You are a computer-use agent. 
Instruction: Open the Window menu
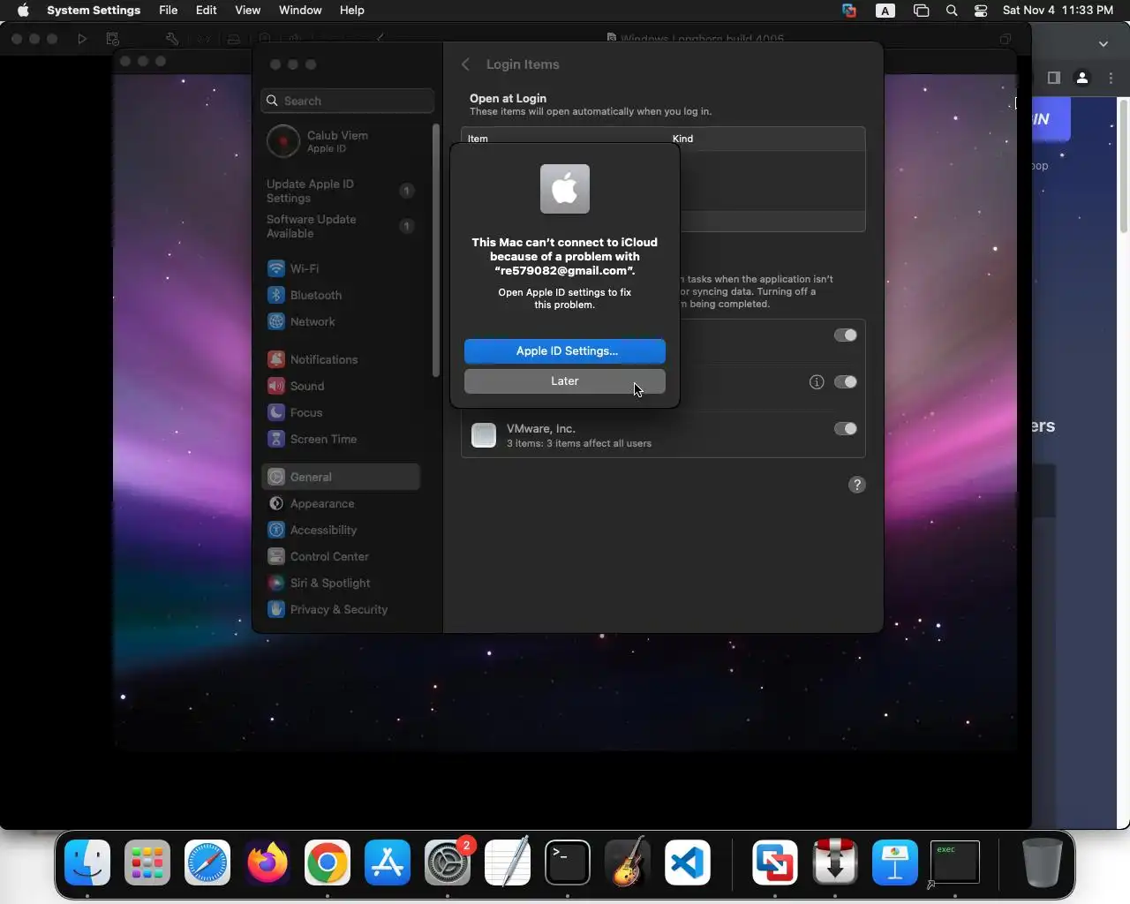pyautogui.click(x=300, y=11)
